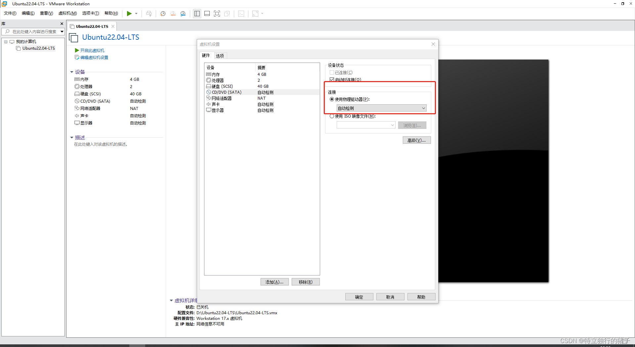
Task: Click the Unity mode toolbar icon
Action: (227, 14)
